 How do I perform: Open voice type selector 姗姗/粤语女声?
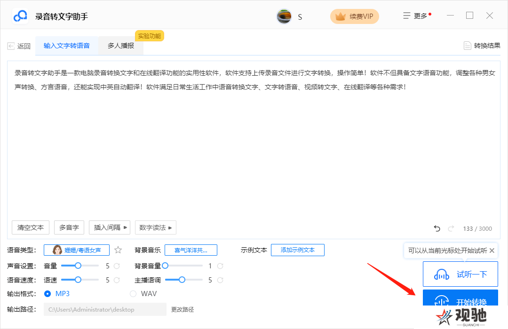click(77, 250)
